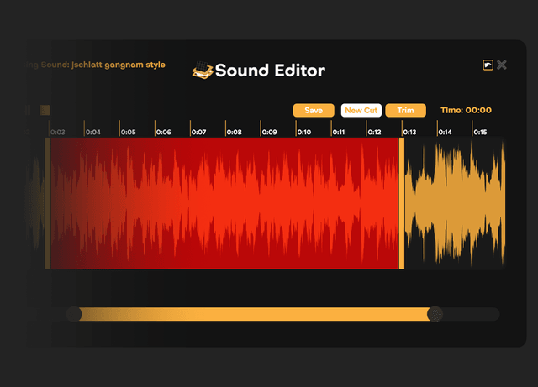Viewport: 538px width, 387px height.
Task: Click the stop playback square button
Action: (45, 110)
